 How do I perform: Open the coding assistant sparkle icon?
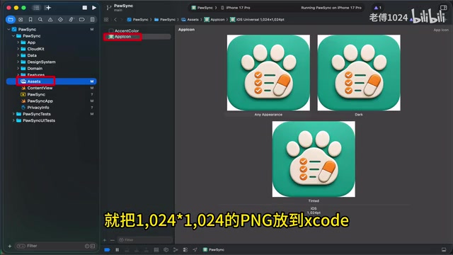tap(48, 8)
